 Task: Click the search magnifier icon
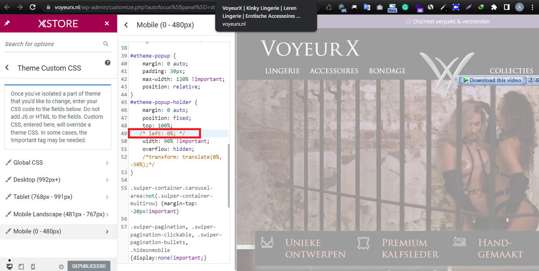coord(106,44)
